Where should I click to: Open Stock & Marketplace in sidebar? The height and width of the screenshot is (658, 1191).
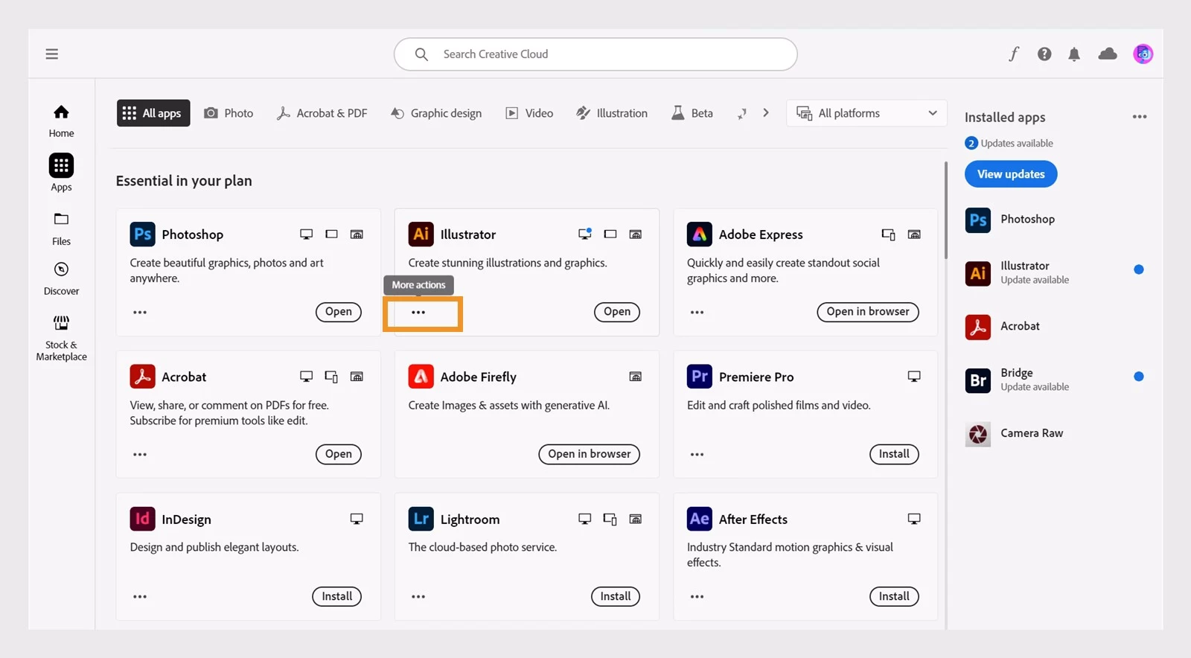pyautogui.click(x=61, y=338)
